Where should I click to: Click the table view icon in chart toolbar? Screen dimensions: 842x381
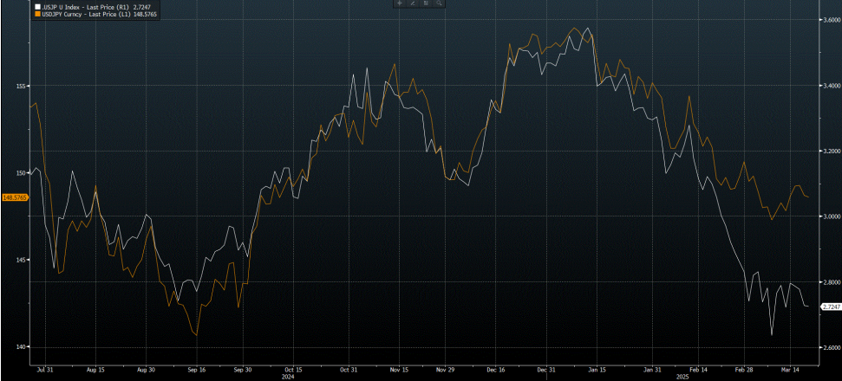[x=427, y=3]
